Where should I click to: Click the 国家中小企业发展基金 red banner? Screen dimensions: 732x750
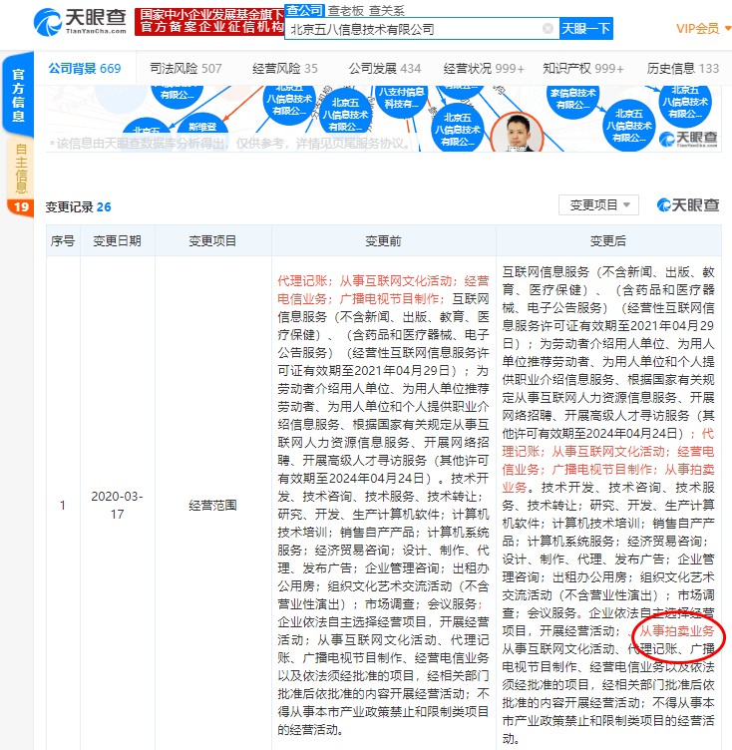click(209, 22)
